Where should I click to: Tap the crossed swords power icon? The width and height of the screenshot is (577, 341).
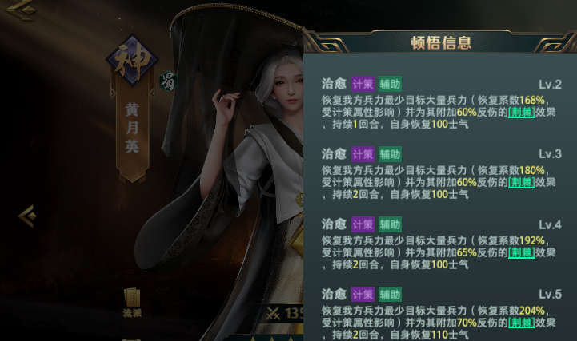[x=273, y=313]
